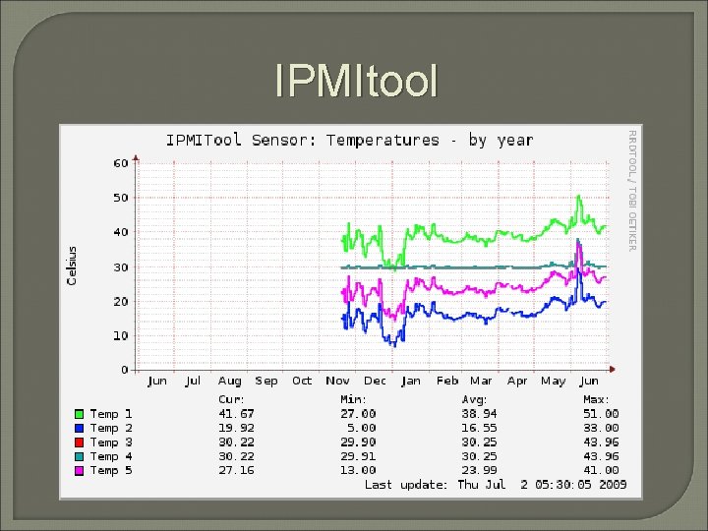Click the green Temp 1 legend swatch

[x=79, y=414]
